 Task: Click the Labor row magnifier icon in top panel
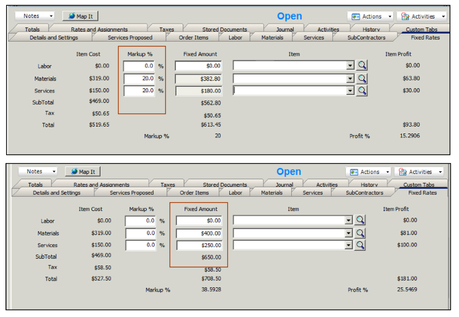[362, 66]
